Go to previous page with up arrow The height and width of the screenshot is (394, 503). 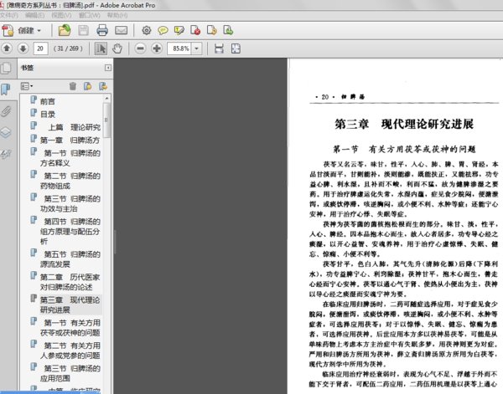click(x=7, y=49)
